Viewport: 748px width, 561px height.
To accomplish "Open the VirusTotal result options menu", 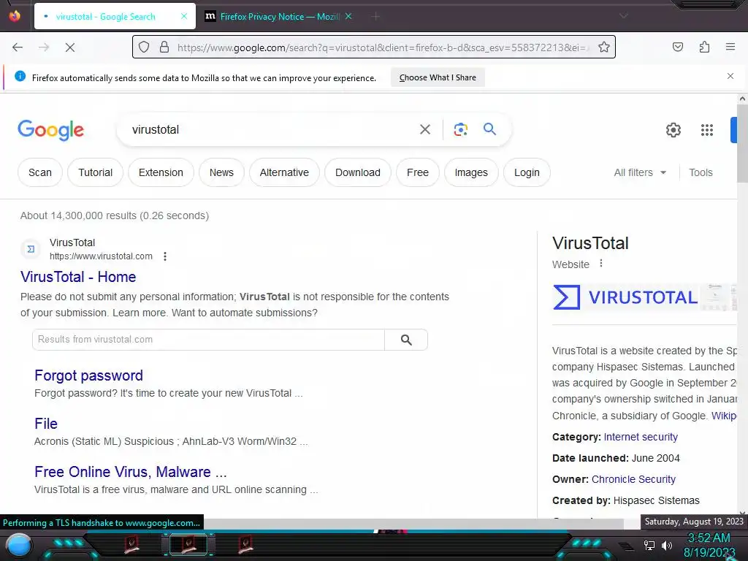I will (x=165, y=256).
